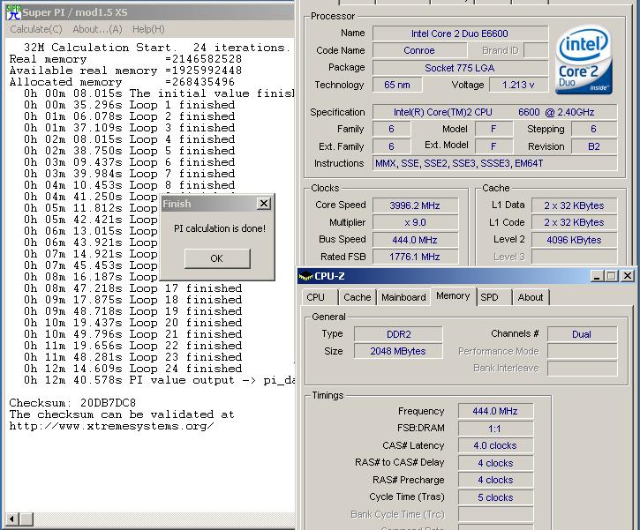Switch to the Mainboard tab in CPU-Z
640x530 pixels.
(x=403, y=297)
